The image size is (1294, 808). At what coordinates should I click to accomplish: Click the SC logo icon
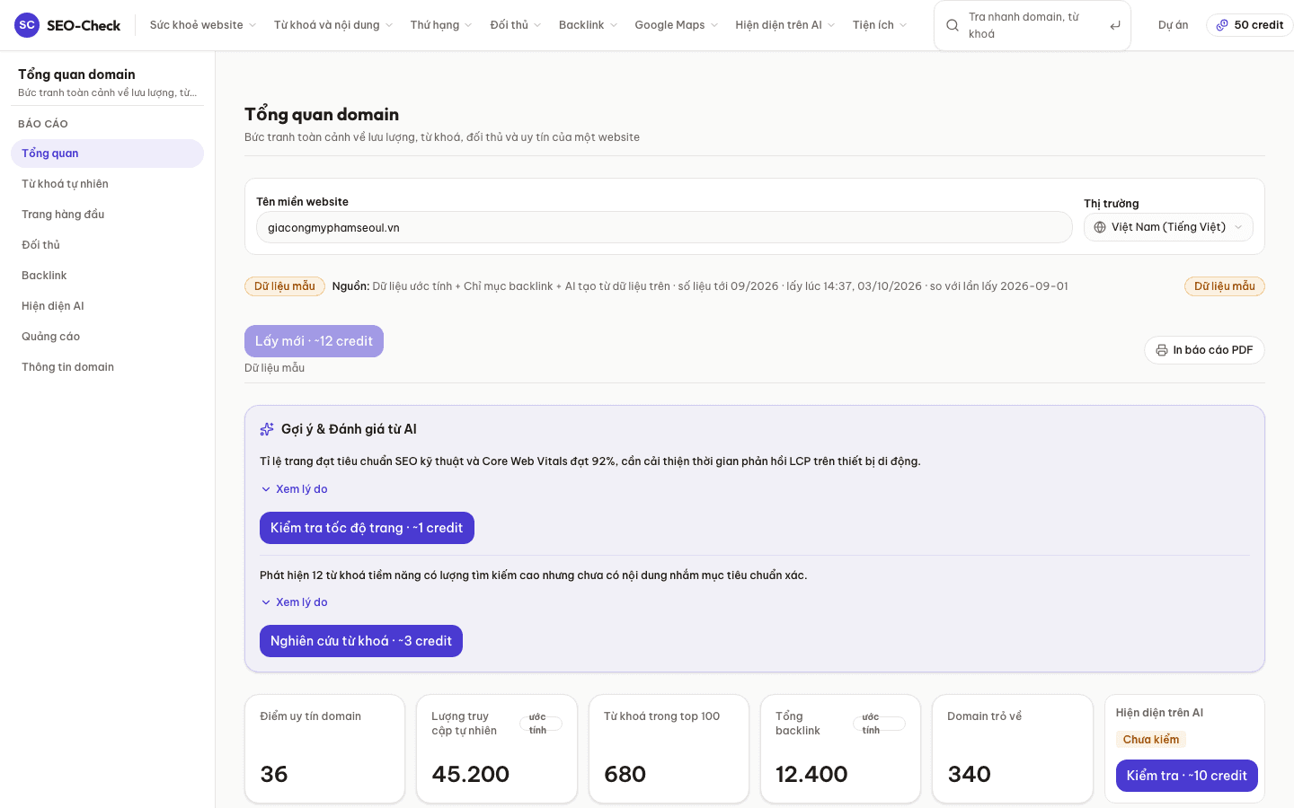(27, 25)
